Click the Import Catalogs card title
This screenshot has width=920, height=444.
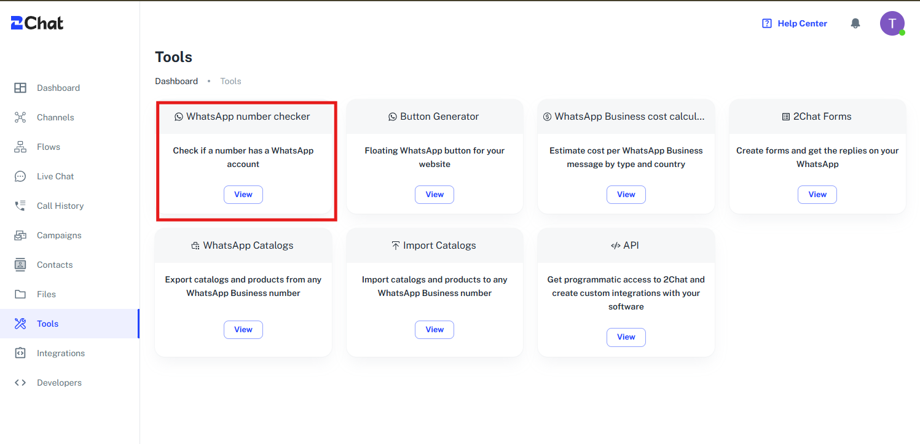439,246
